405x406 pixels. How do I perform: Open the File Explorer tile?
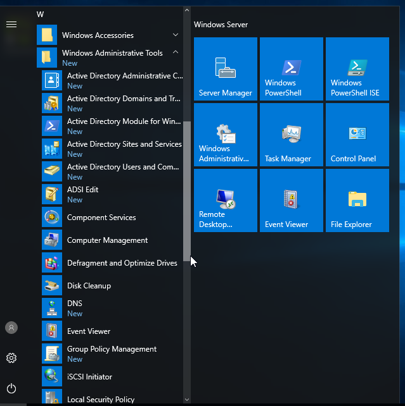click(x=357, y=200)
